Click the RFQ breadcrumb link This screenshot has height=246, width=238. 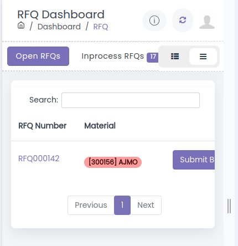point(101,27)
